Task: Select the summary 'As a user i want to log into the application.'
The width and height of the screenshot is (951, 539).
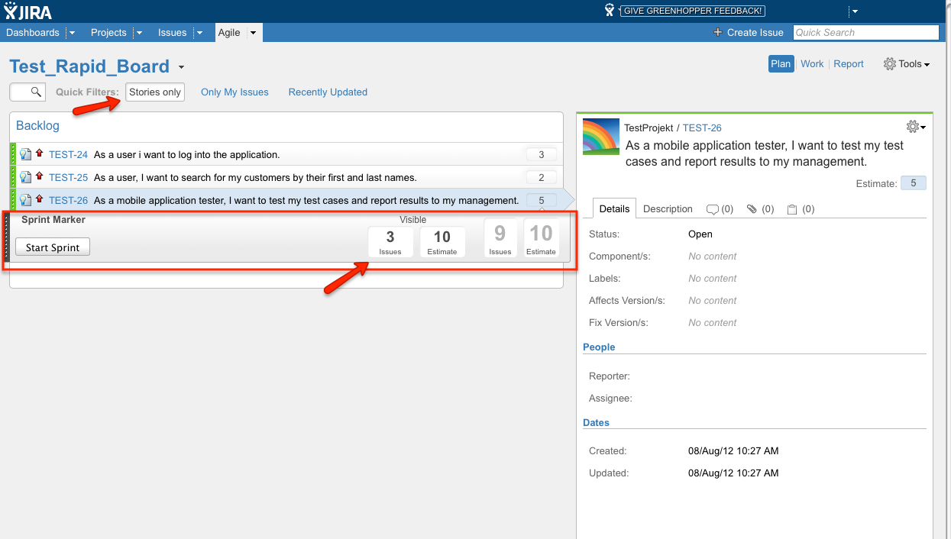Action: point(187,154)
